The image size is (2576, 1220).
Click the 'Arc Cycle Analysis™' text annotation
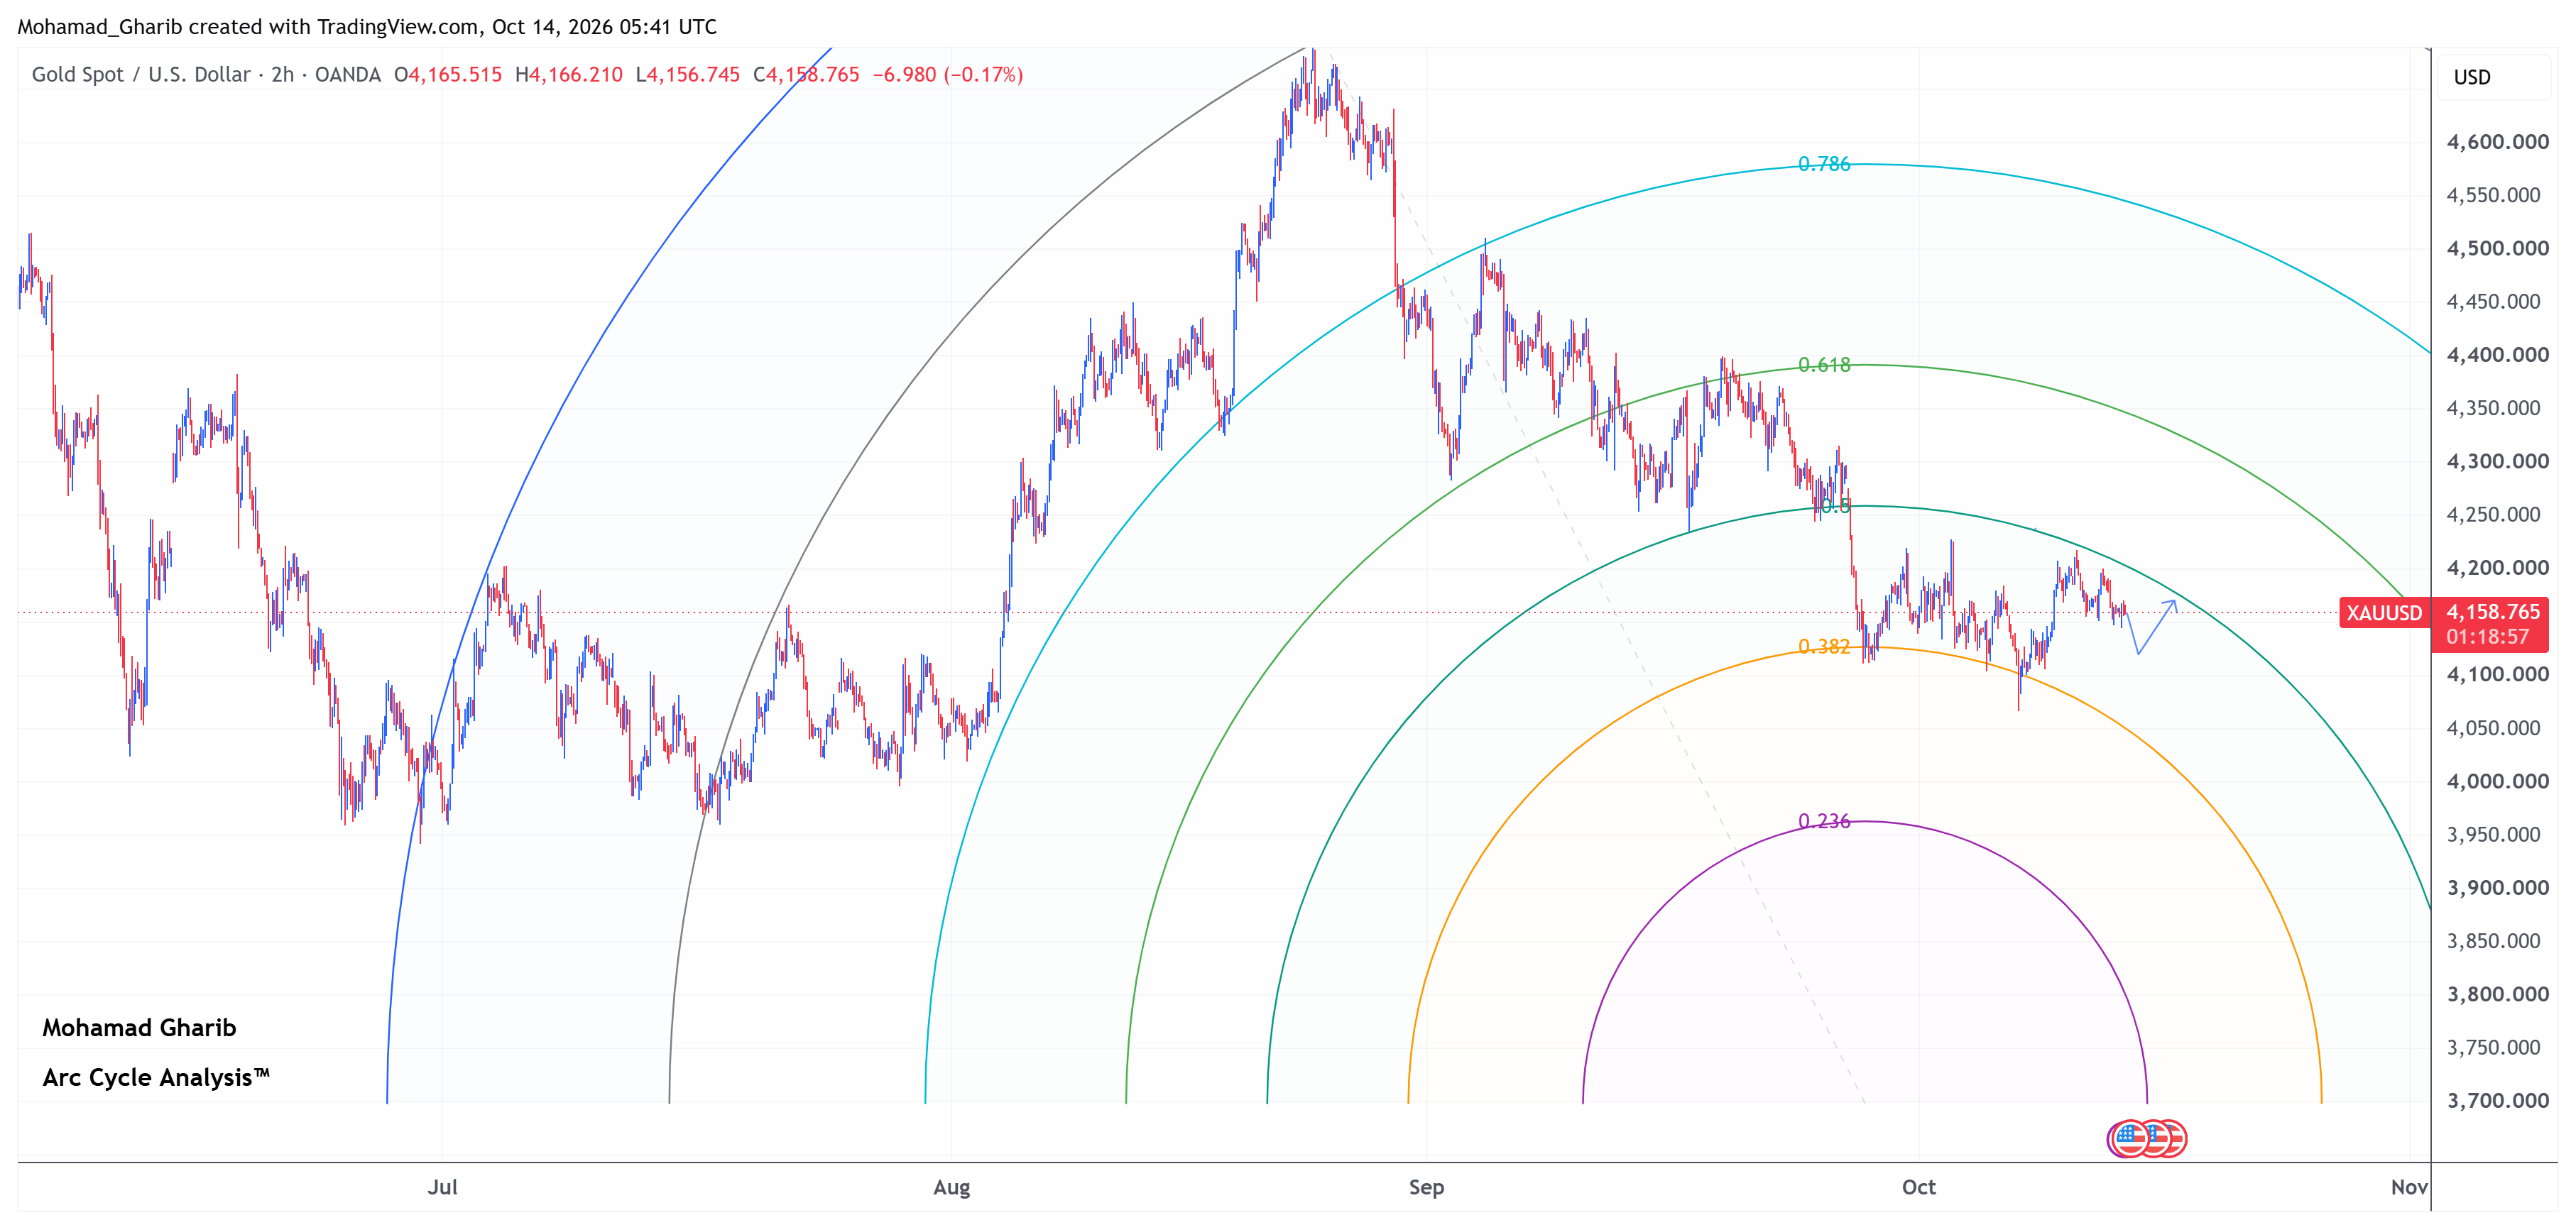click(156, 1078)
